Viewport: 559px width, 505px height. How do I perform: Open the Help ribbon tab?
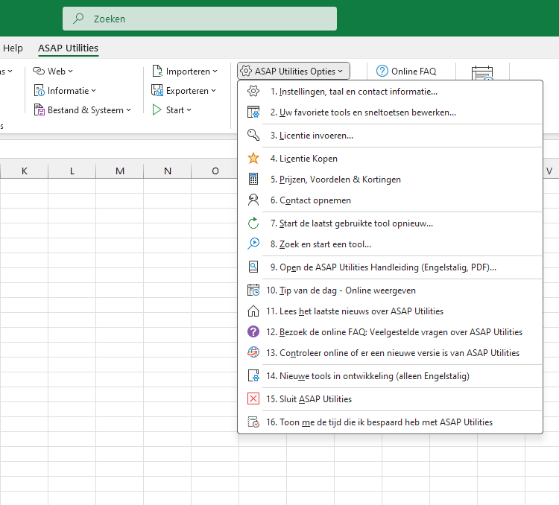click(13, 48)
